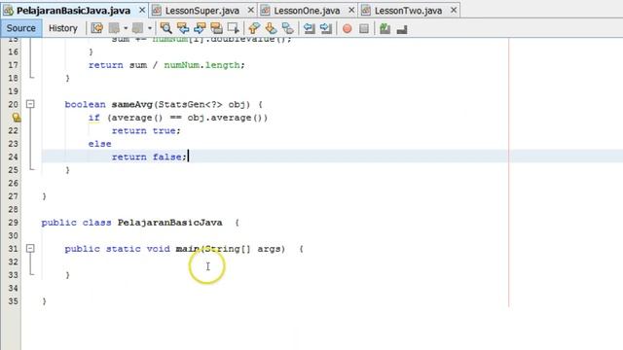Click the class name 'PelajaranBasicJava' on line 29
Screen dimensions: 623x350
pos(169,223)
